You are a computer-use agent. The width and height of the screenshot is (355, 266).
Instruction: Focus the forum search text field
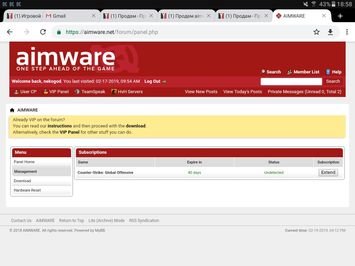coord(291,81)
